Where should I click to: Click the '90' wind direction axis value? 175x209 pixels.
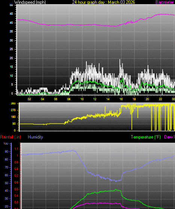click(14, 124)
